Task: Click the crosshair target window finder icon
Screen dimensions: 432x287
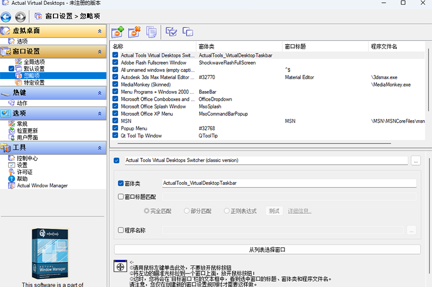Action: [x=120, y=267]
